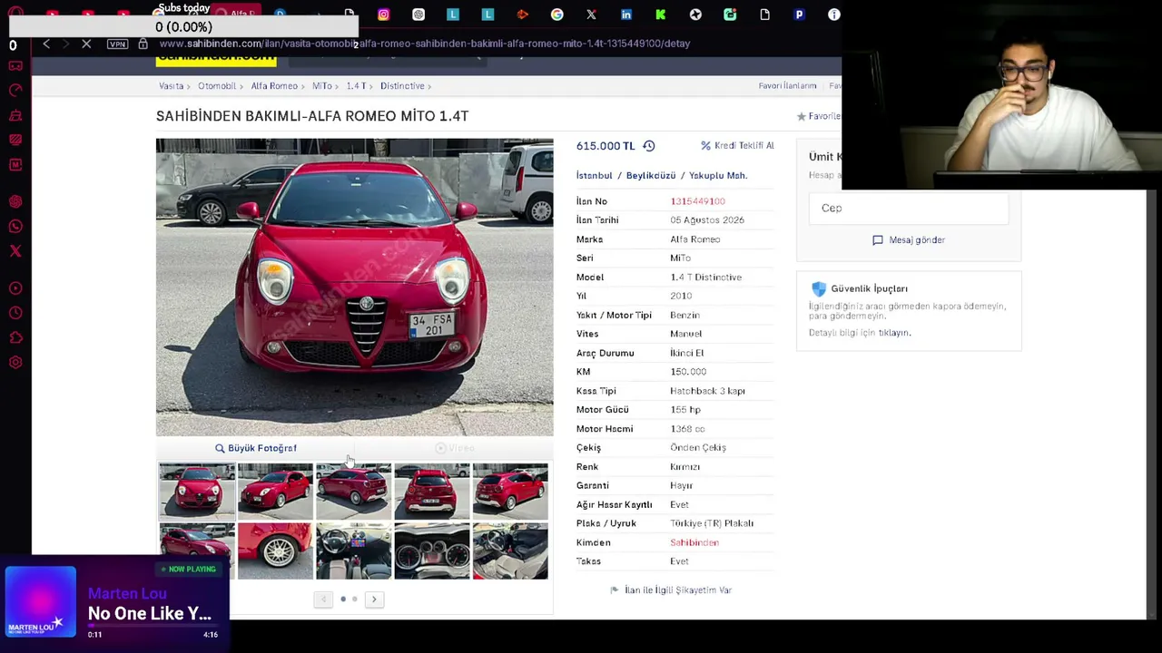1162x653 pixels.
Task: Open the Instagram bookmark icon in tab bar
Action: click(x=384, y=15)
